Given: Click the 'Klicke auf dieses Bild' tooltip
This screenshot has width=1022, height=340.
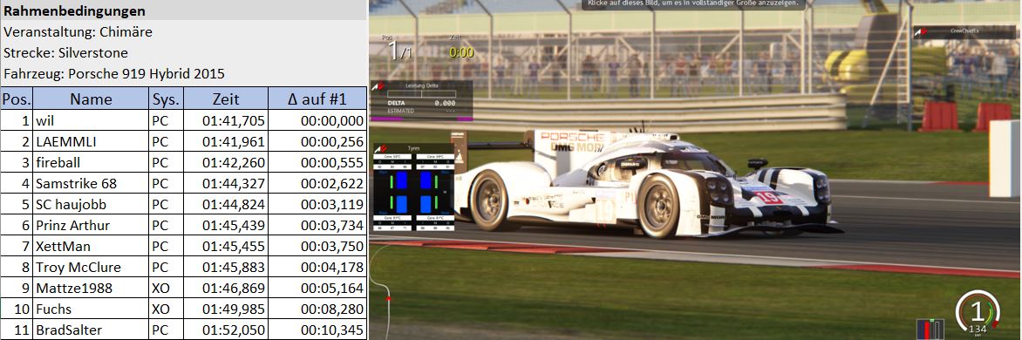Looking at the screenshot, I should tap(694, 3).
